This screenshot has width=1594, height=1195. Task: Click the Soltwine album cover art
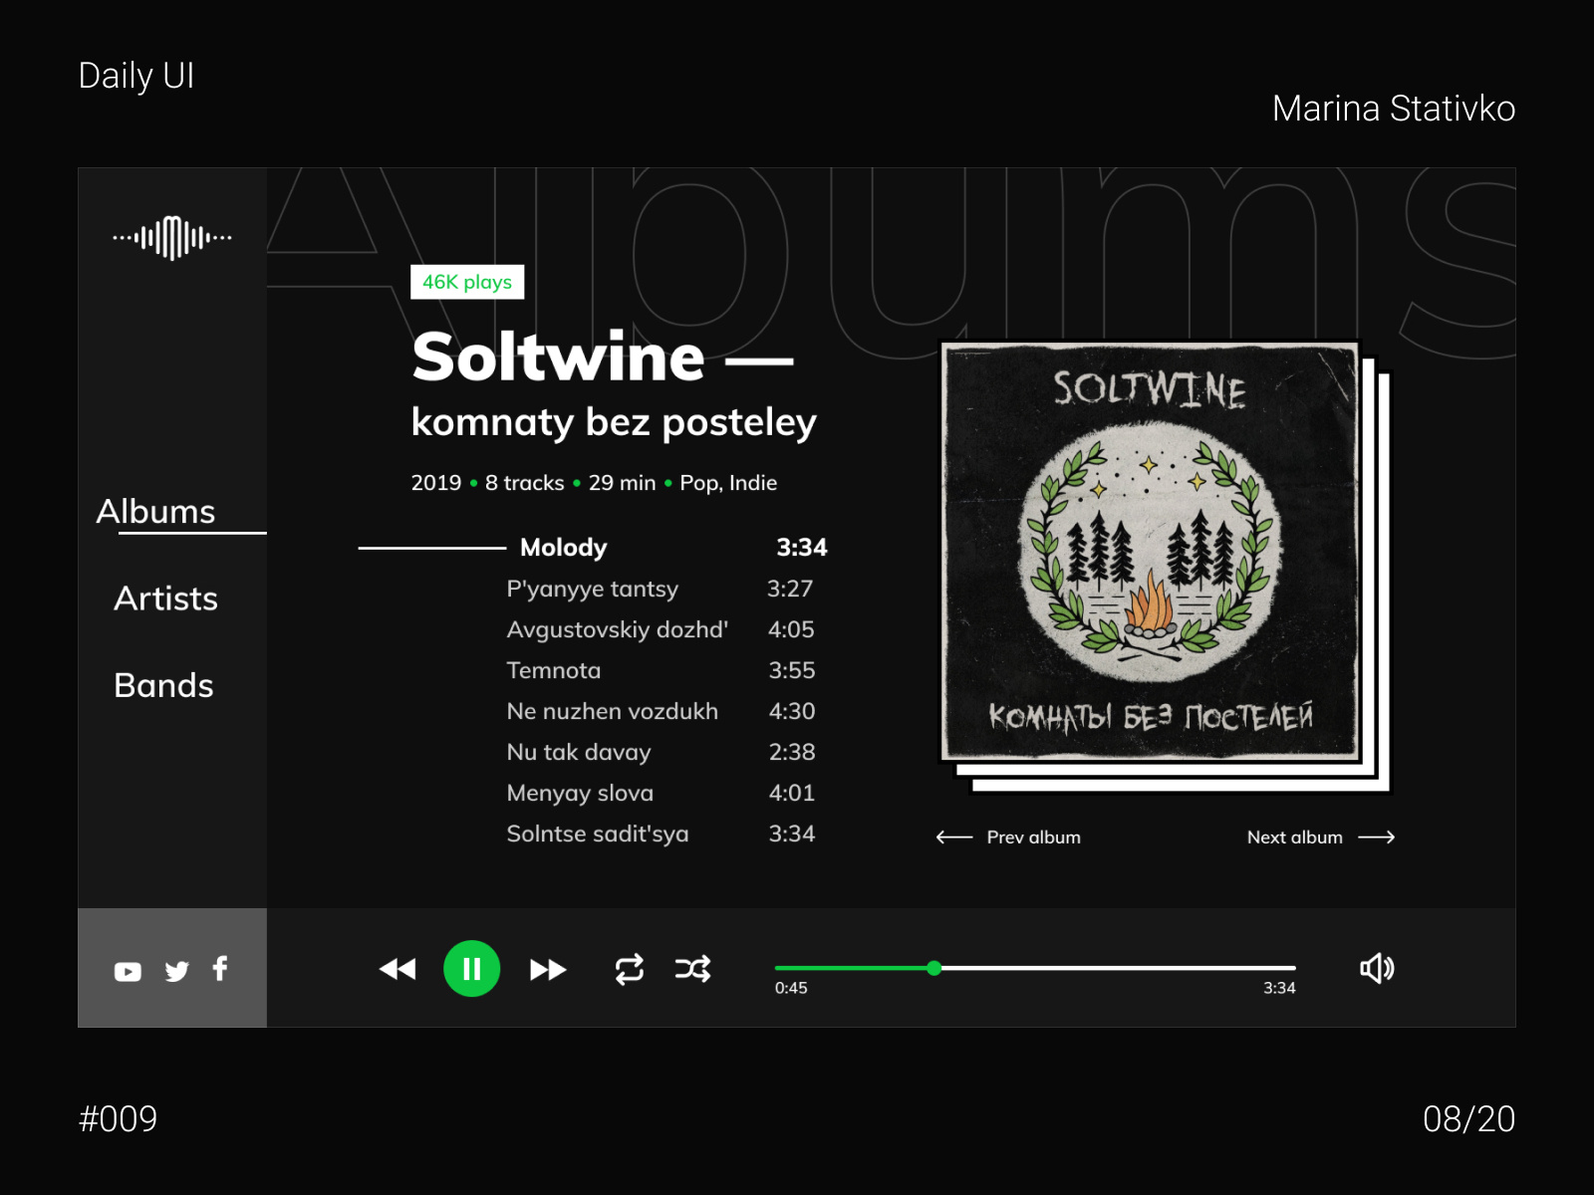coord(1151,551)
